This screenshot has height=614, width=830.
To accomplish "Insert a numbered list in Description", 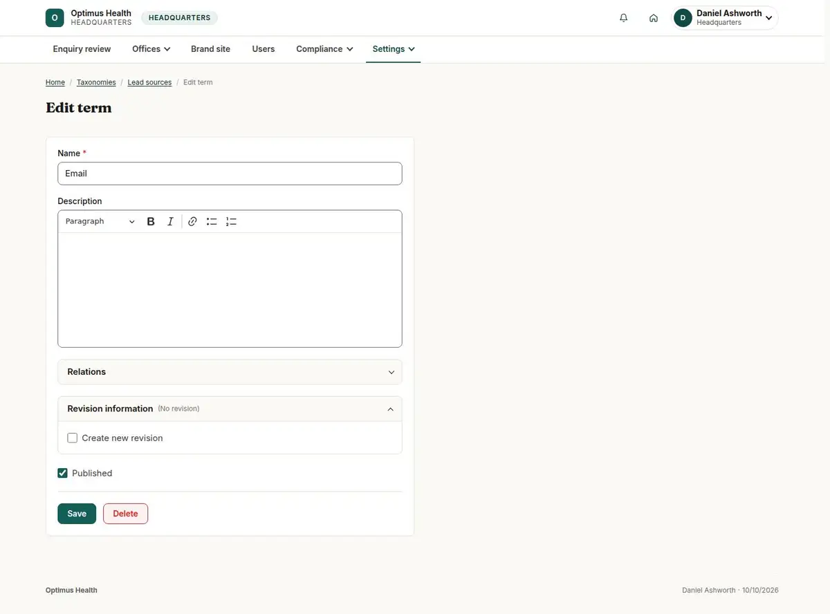I will click(231, 221).
